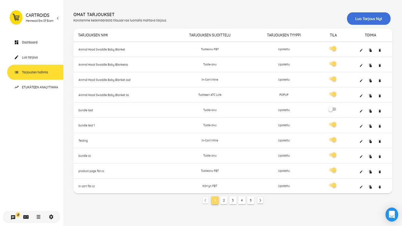The image size is (402, 226).
Task: Go to the next page arrow
Action: tap(260, 200)
